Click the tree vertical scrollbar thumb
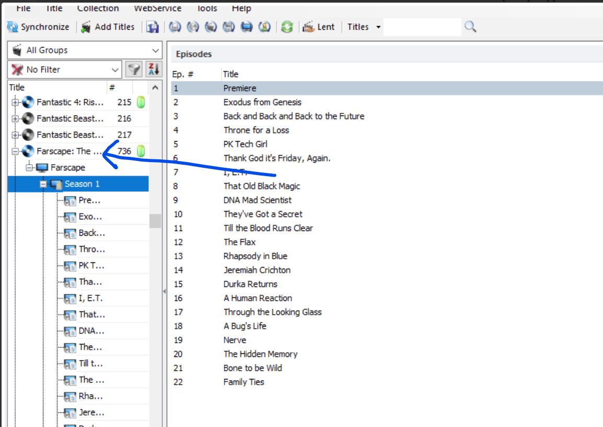 click(x=155, y=221)
